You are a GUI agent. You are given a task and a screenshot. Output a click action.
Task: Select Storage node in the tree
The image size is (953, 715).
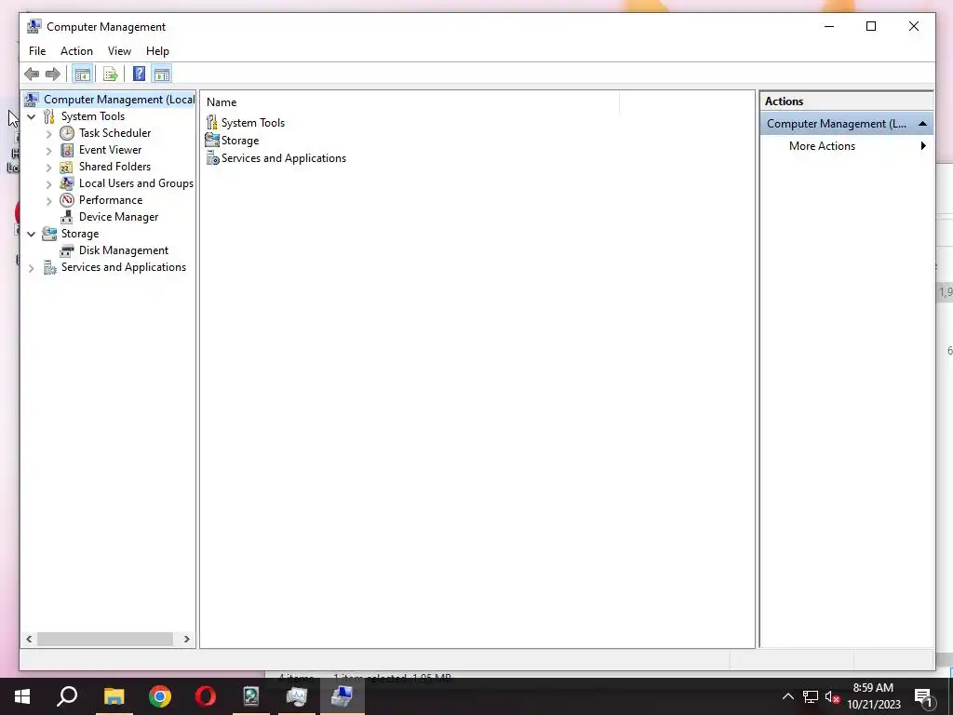tap(80, 234)
